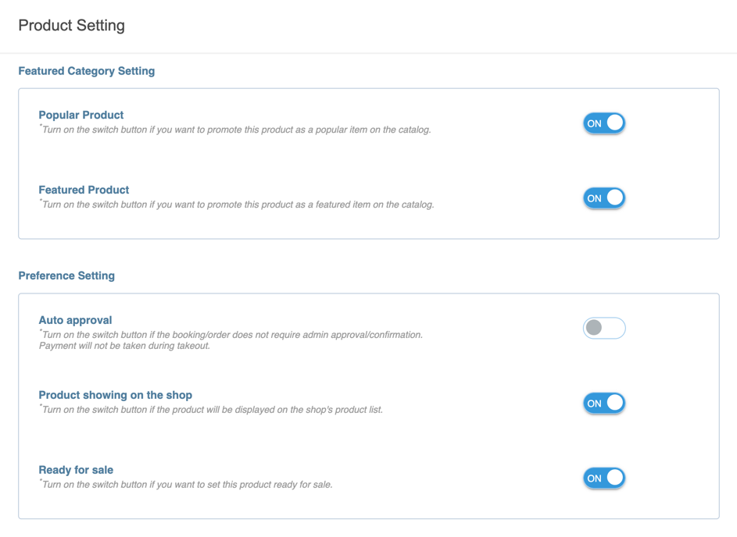Click the Preference Setting heading

(66, 276)
